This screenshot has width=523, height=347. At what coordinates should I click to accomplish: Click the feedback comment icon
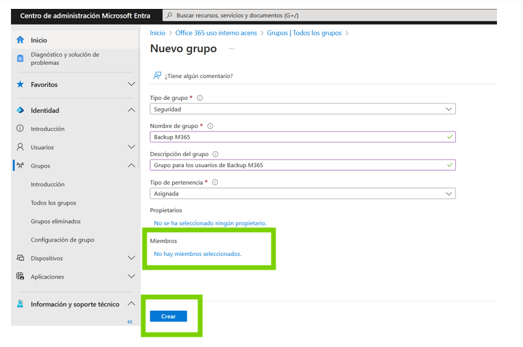(x=157, y=75)
